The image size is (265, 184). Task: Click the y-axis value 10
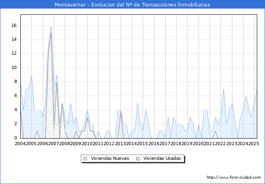14,68
